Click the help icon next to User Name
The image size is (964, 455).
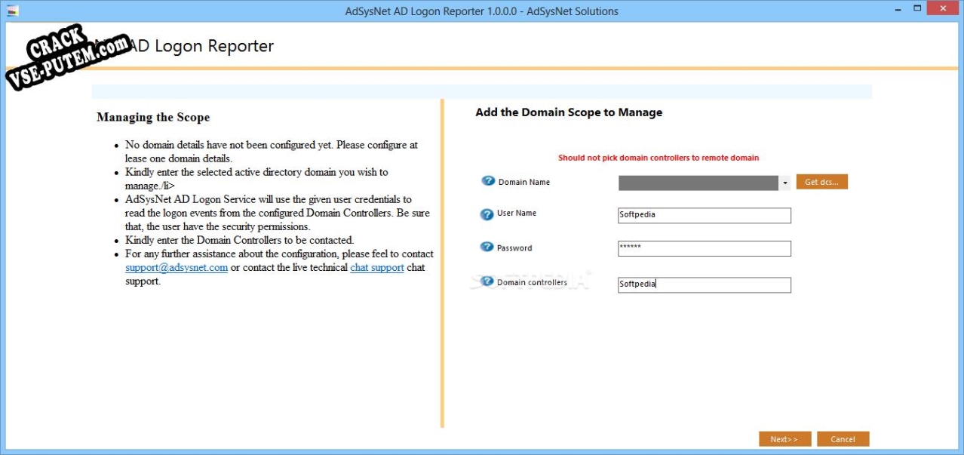(487, 214)
